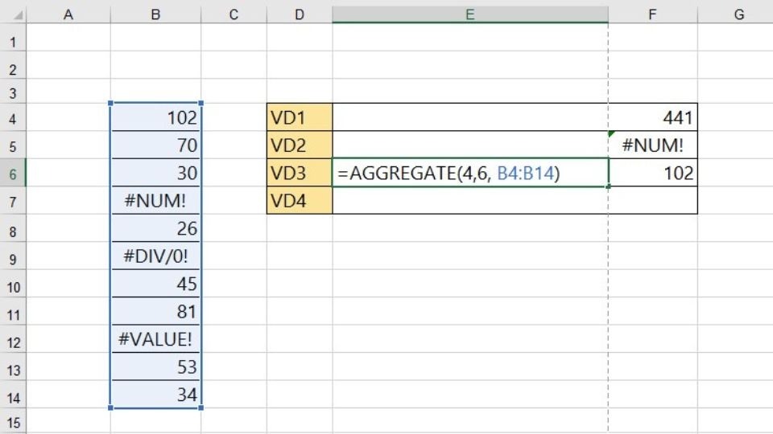Image resolution: width=773 pixels, height=434 pixels.
Task: Click empty cell E7 beside VD4
Action: coord(470,200)
